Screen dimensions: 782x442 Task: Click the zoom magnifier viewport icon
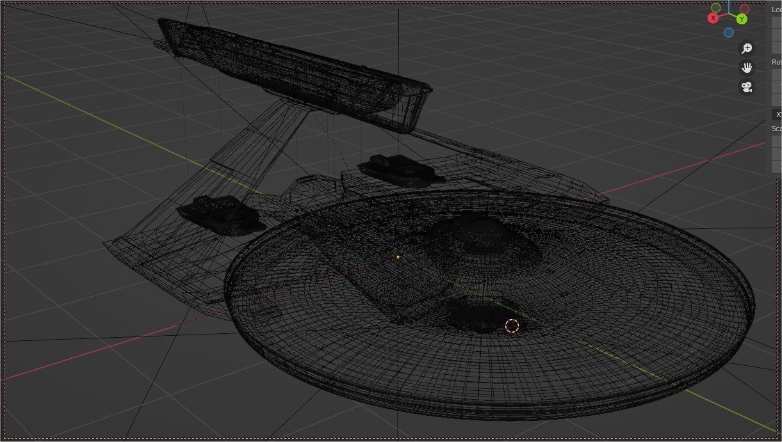(x=747, y=49)
